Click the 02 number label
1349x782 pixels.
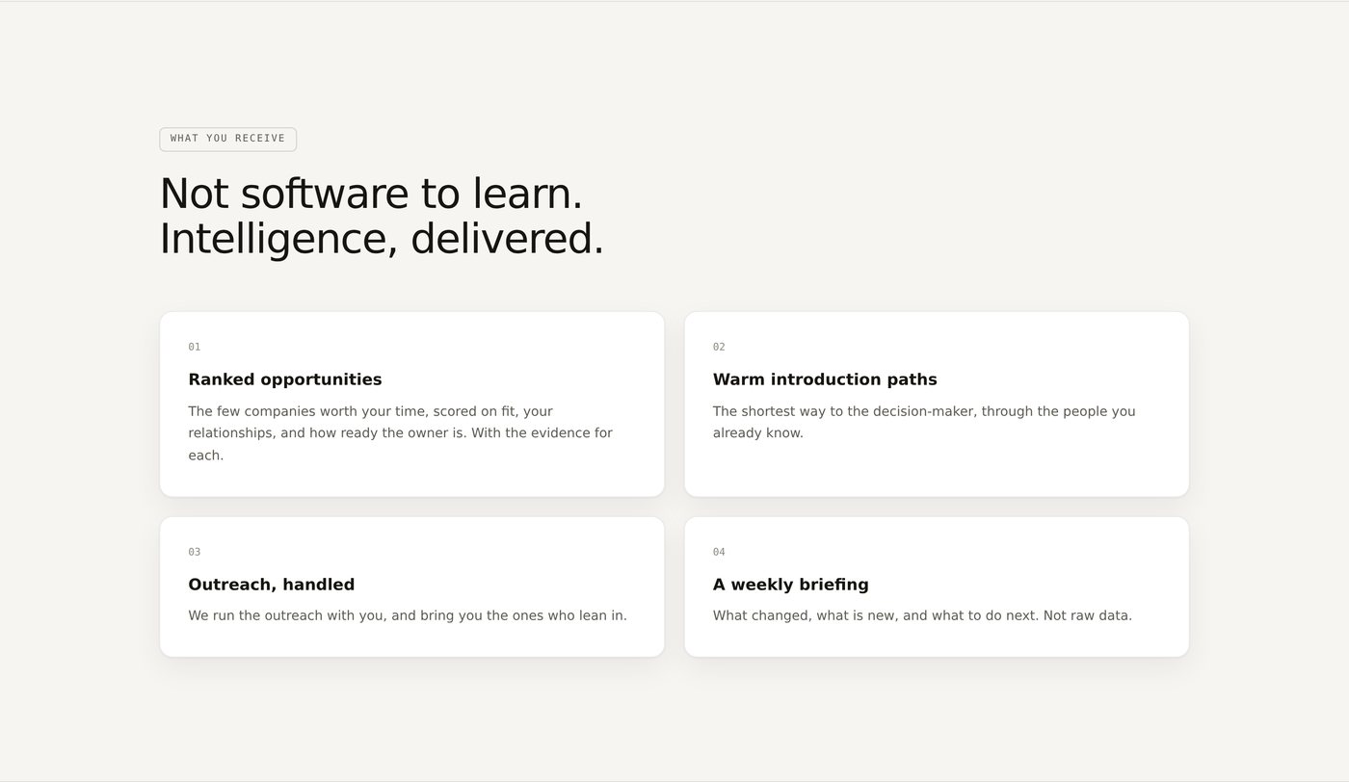click(x=719, y=347)
